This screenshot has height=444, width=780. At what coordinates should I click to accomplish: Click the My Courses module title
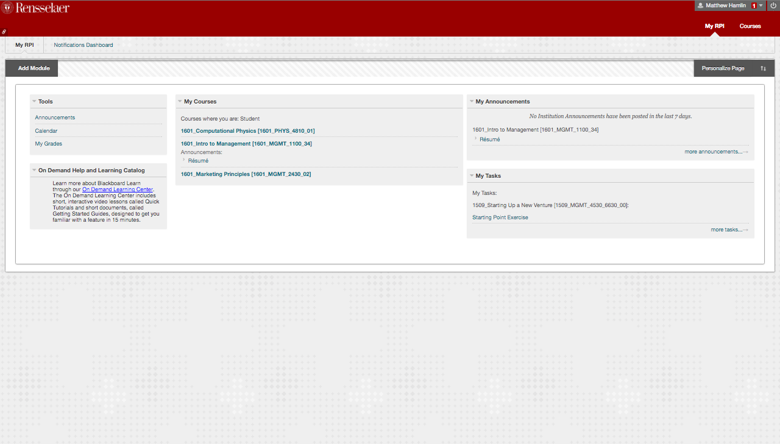200,102
